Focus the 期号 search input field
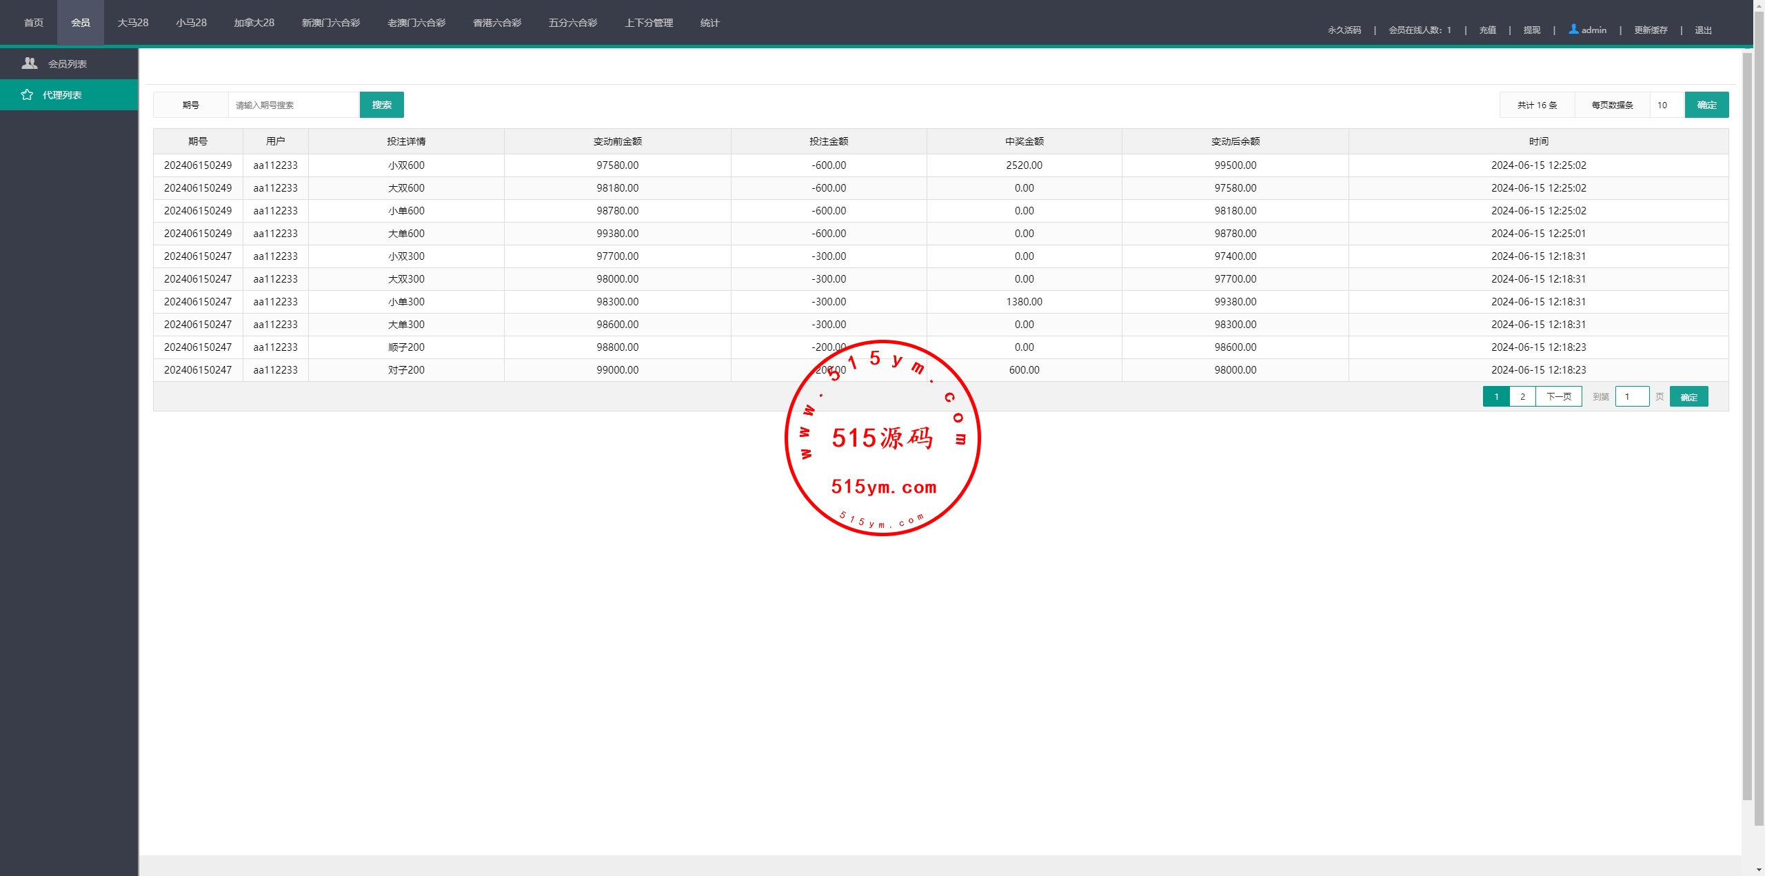The height and width of the screenshot is (876, 1765). (293, 105)
